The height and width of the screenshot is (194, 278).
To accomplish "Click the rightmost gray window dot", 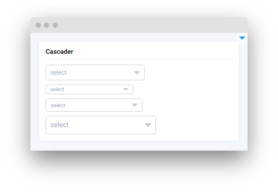I will (55, 25).
